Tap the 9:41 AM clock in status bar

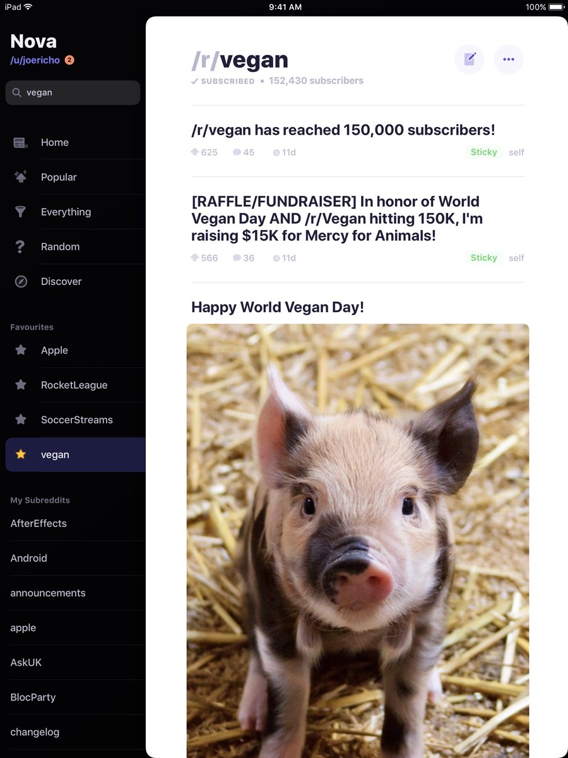tap(285, 7)
